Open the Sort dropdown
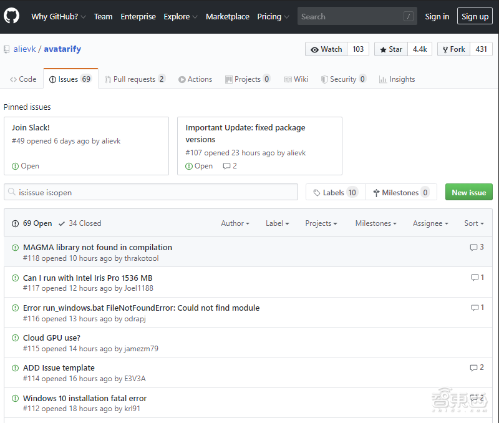This screenshot has height=423, width=499. click(x=473, y=223)
